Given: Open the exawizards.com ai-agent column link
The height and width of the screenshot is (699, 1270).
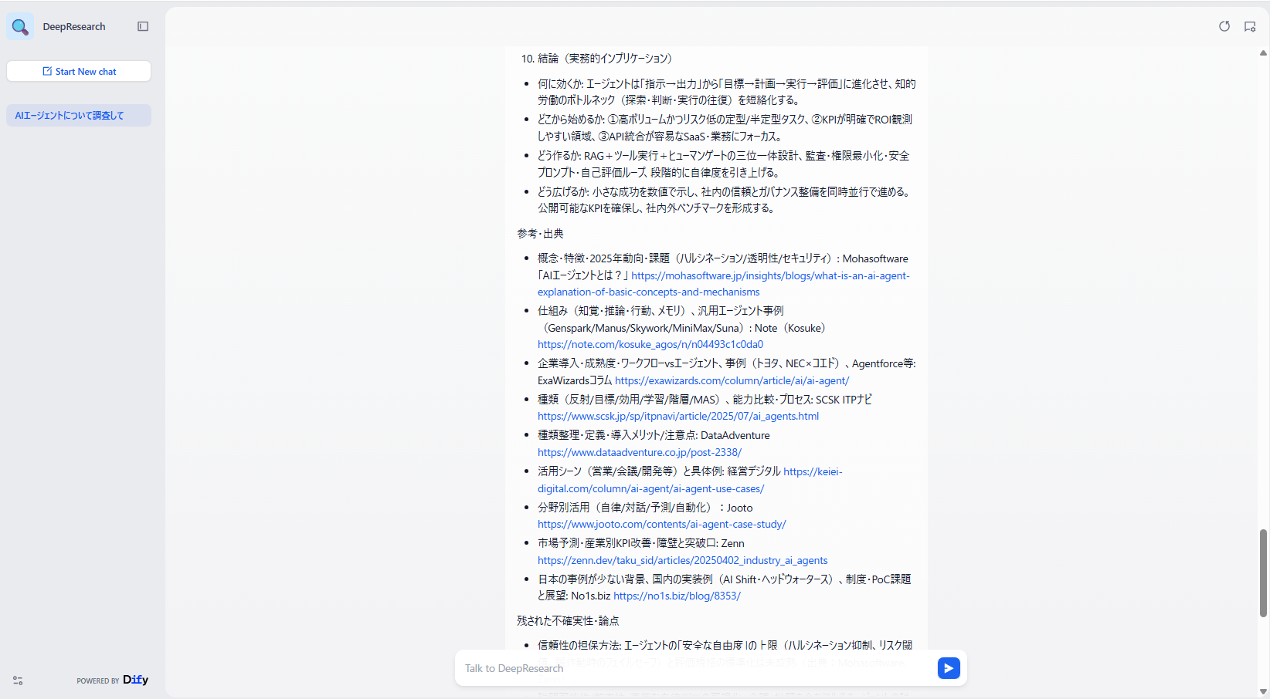Looking at the screenshot, I should point(731,380).
